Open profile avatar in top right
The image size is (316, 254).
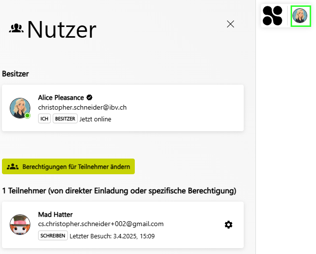click(x=300, y=16)
